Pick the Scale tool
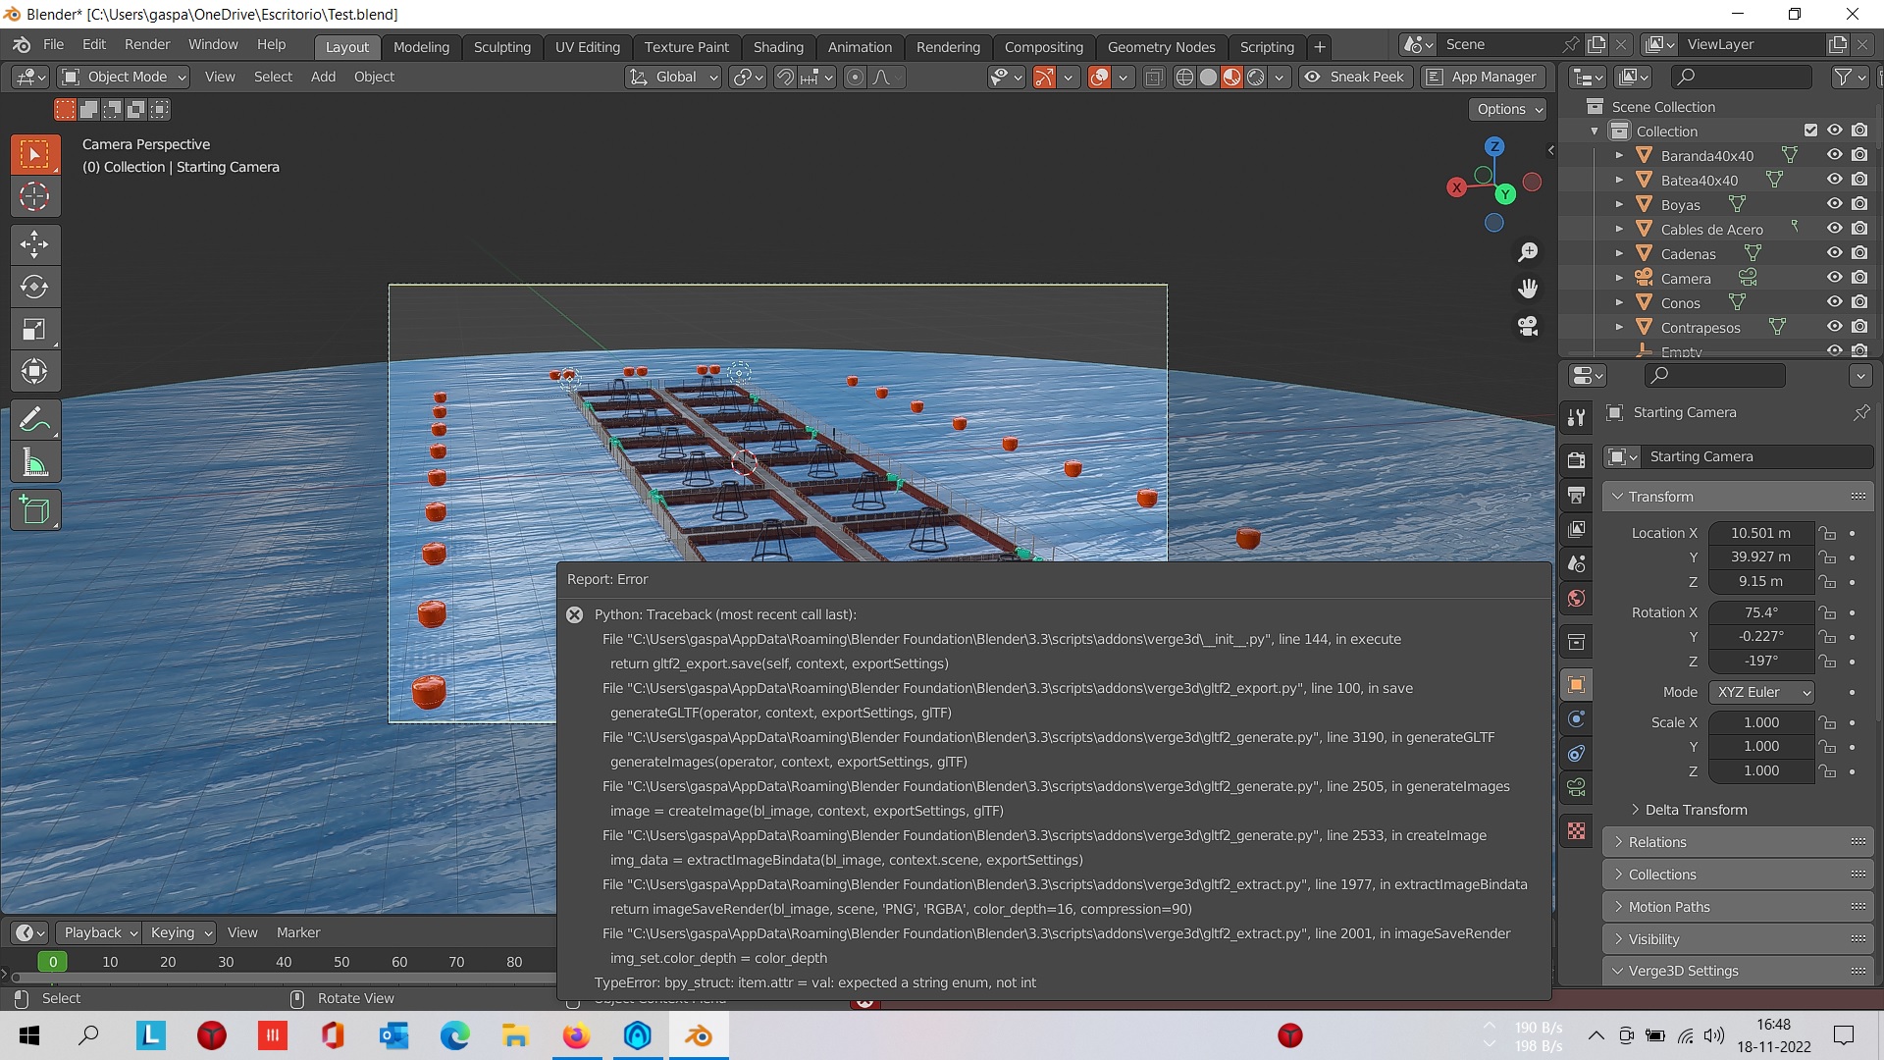This screenshot has height=1060, width=1884. tap(35, 329)
